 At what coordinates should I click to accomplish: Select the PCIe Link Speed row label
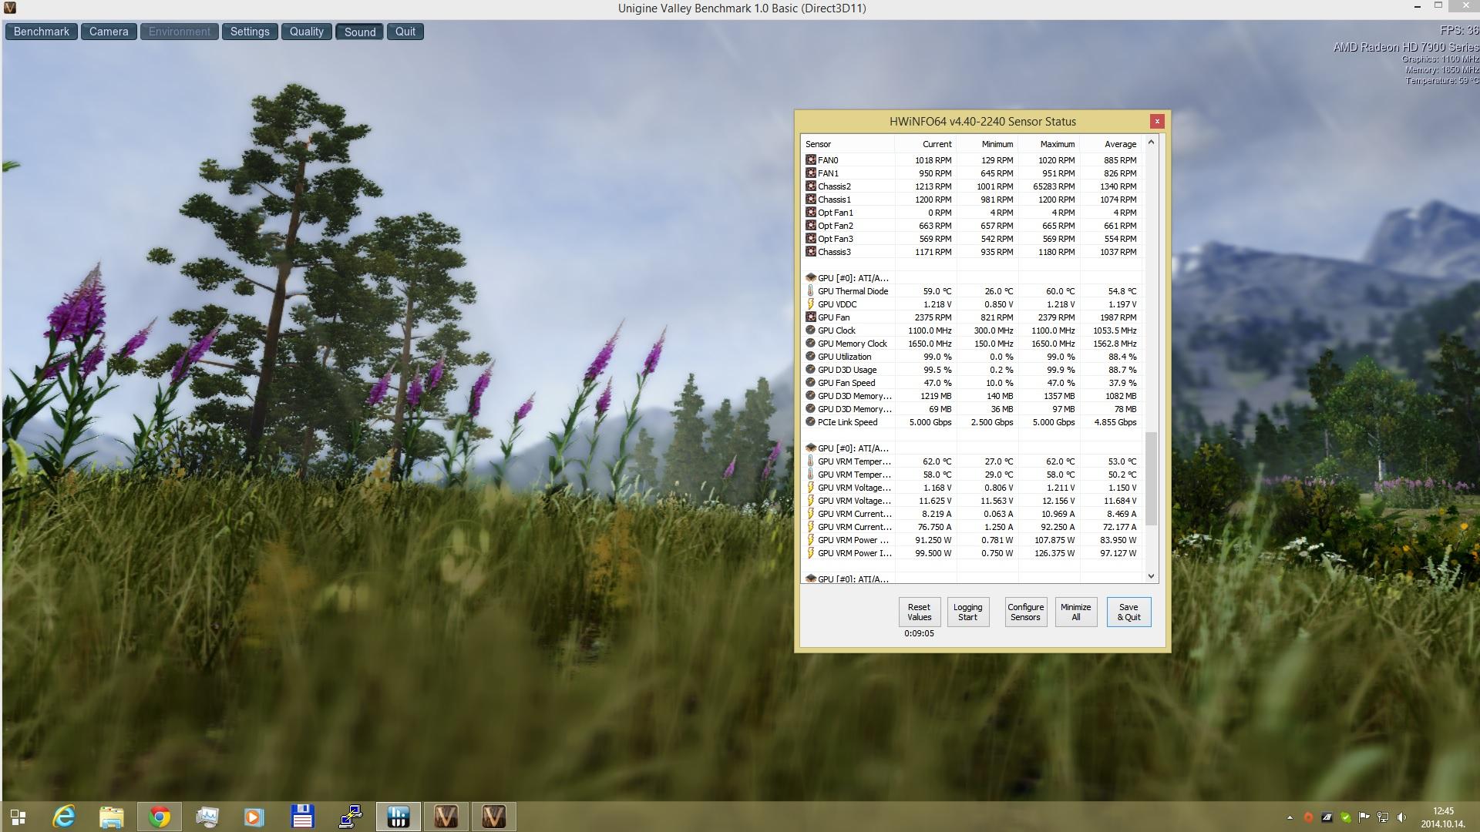coord(847,422)
